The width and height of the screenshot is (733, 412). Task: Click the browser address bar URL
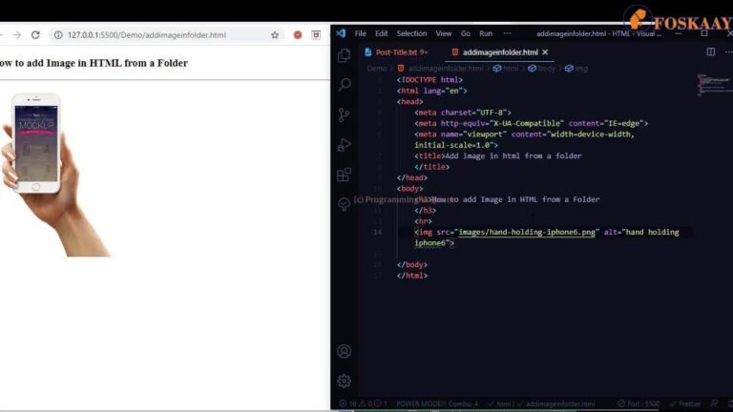[147, 35]
